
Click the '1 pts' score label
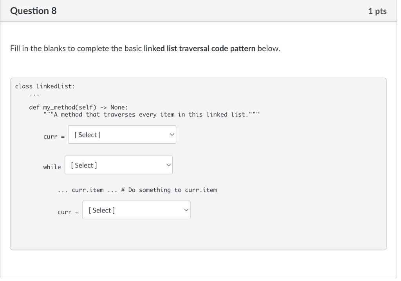coord(377,11)
